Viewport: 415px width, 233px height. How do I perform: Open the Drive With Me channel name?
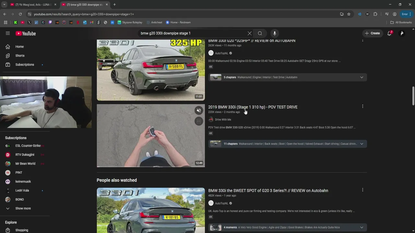[223, 120]
